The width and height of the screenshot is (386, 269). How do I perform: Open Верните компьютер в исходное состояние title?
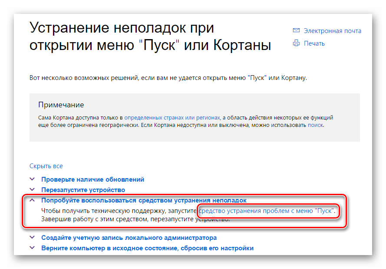pyautogui.click(x=147, y=248)
